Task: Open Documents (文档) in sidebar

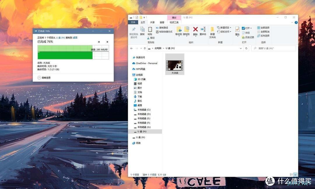Action: tap(138, 92)
